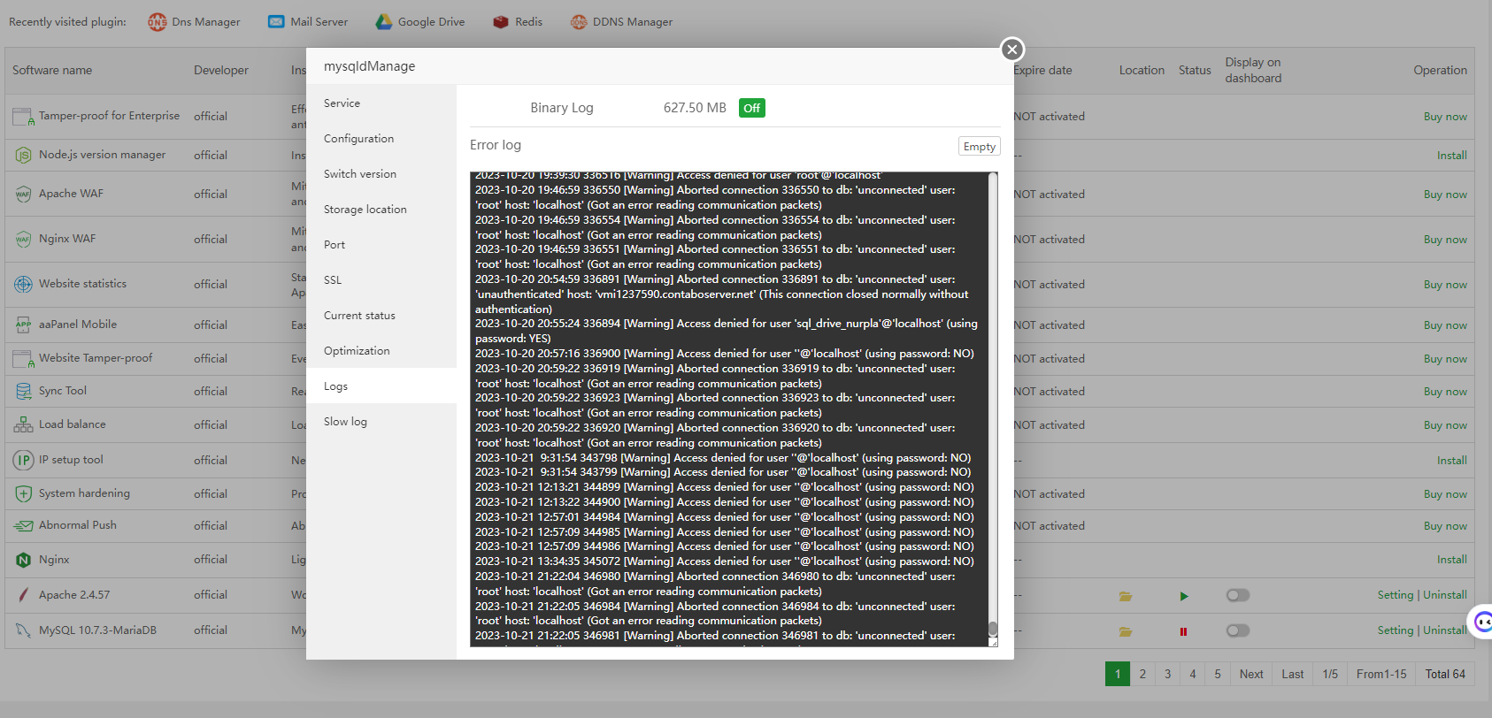Click the Node.js version manager icon
Screen dimensions: 1492x718
(x=23, y=155)
